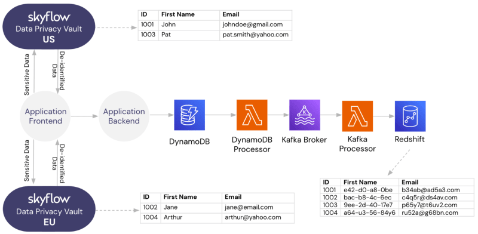Click the pat.smith@yahoo.com email cell

(256, 35)
